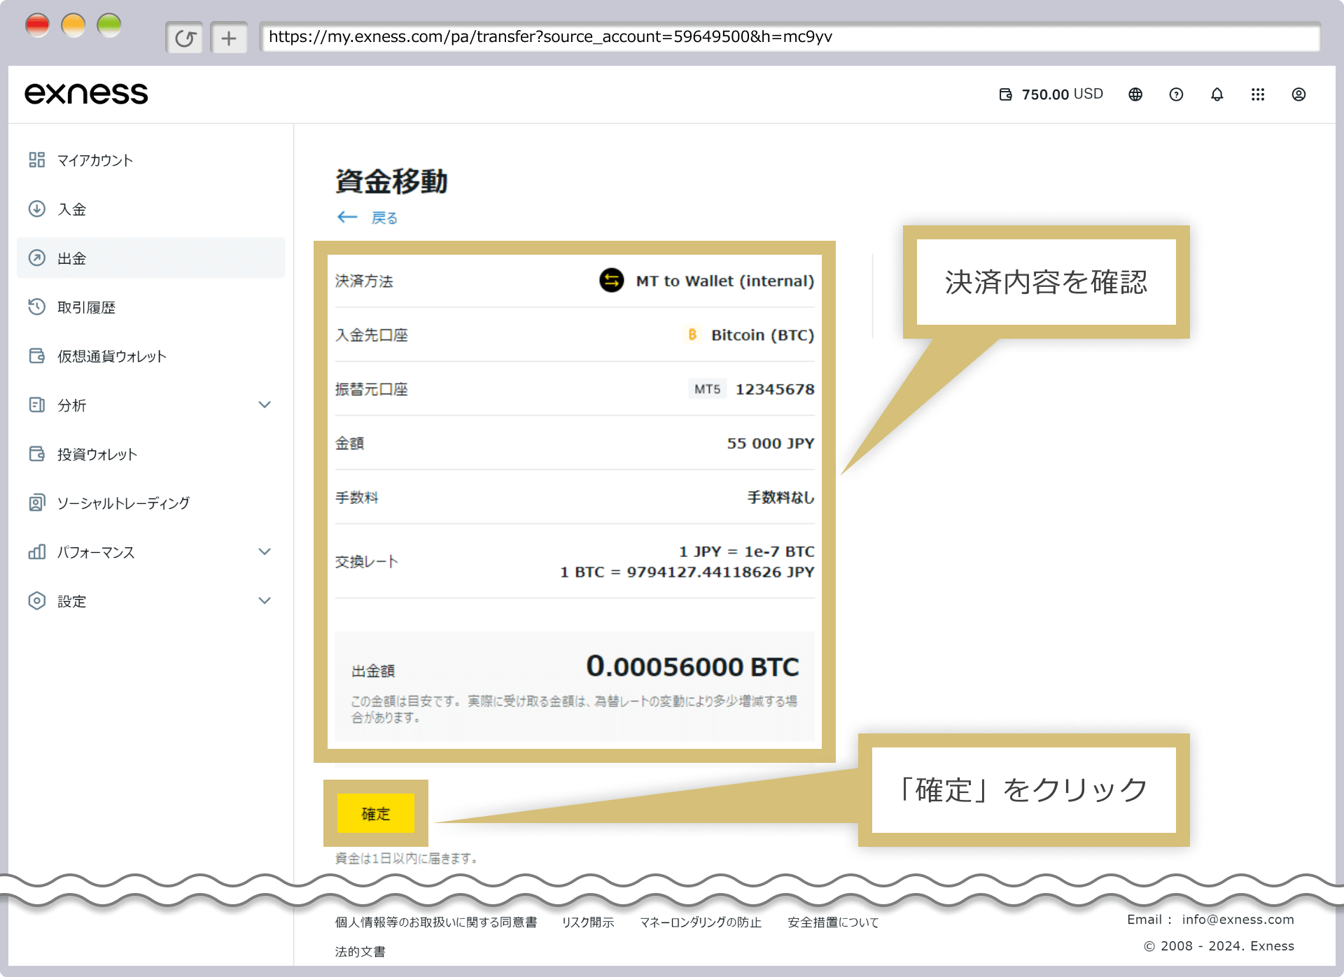Click the wallet icon beside 750.00 USD
Image resolution: width=1344 pixels, height=977 pixels.
1006,94
